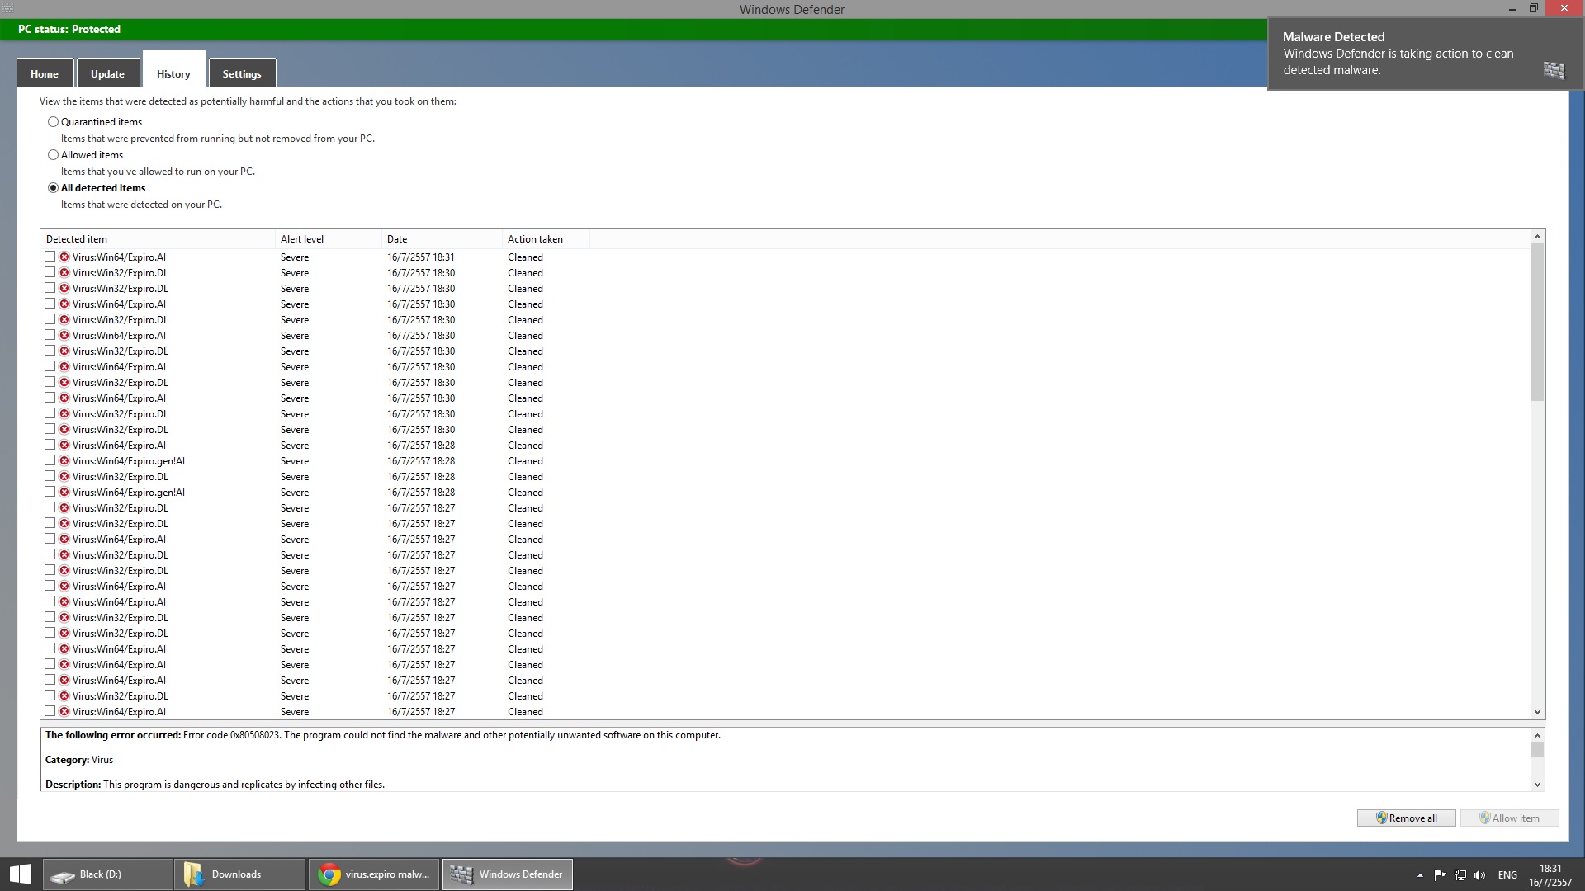Select Quarantined items radio button

[54, 122]
